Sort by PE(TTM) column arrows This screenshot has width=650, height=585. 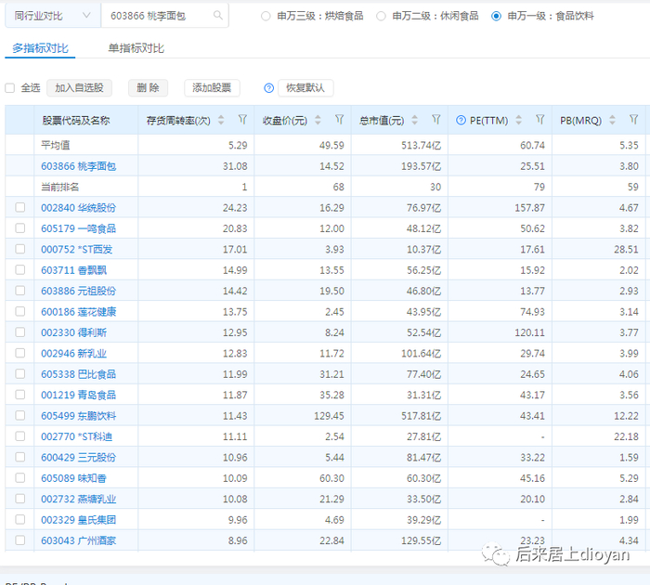pos(518,120)
